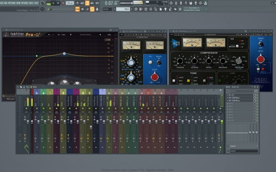Open the Pro-Q 3 slot arrow menu
276x172 pixels.
[x=227, y=95]
